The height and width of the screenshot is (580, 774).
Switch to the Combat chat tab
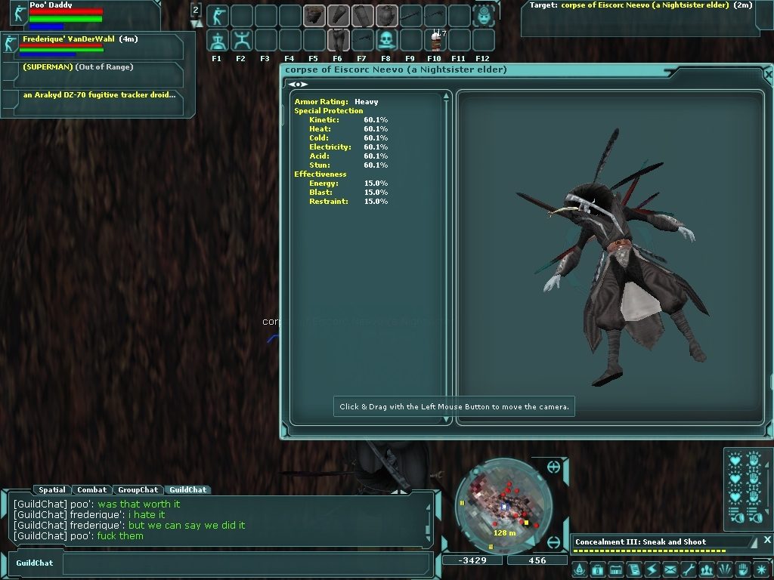[91, 489]
